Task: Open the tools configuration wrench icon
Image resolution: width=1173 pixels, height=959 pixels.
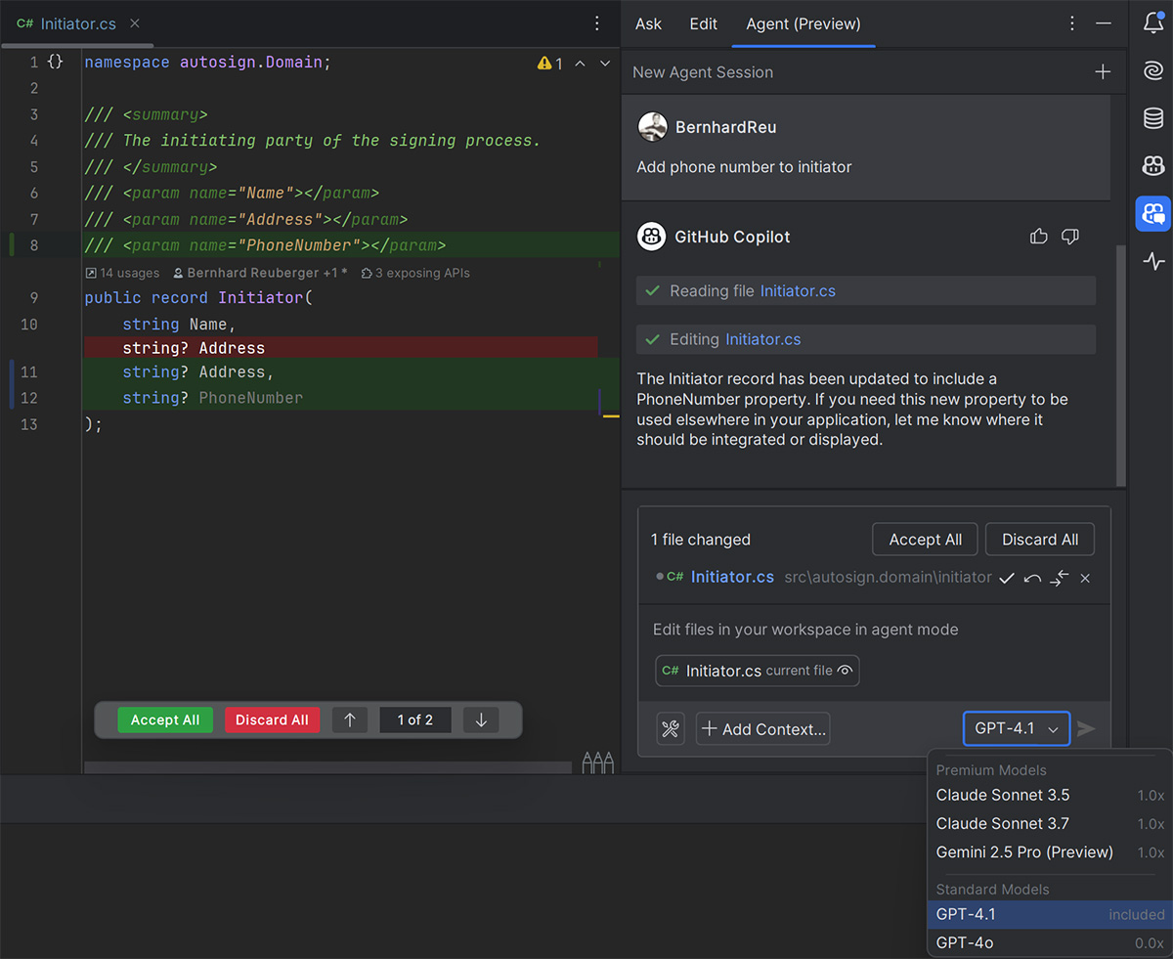Action: coord(671,728)
